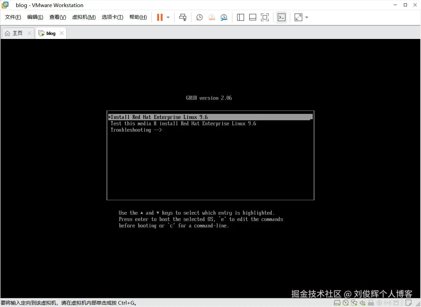Click the stretch guest display icon

(x=298, y=17)
